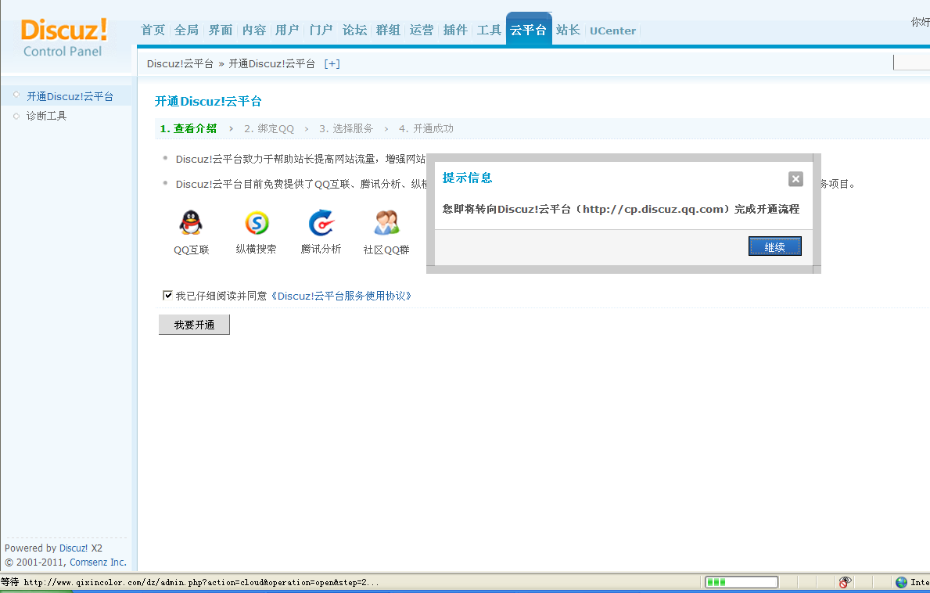
Task: Select 诊断工具 in sidebar
Action: 46,116
